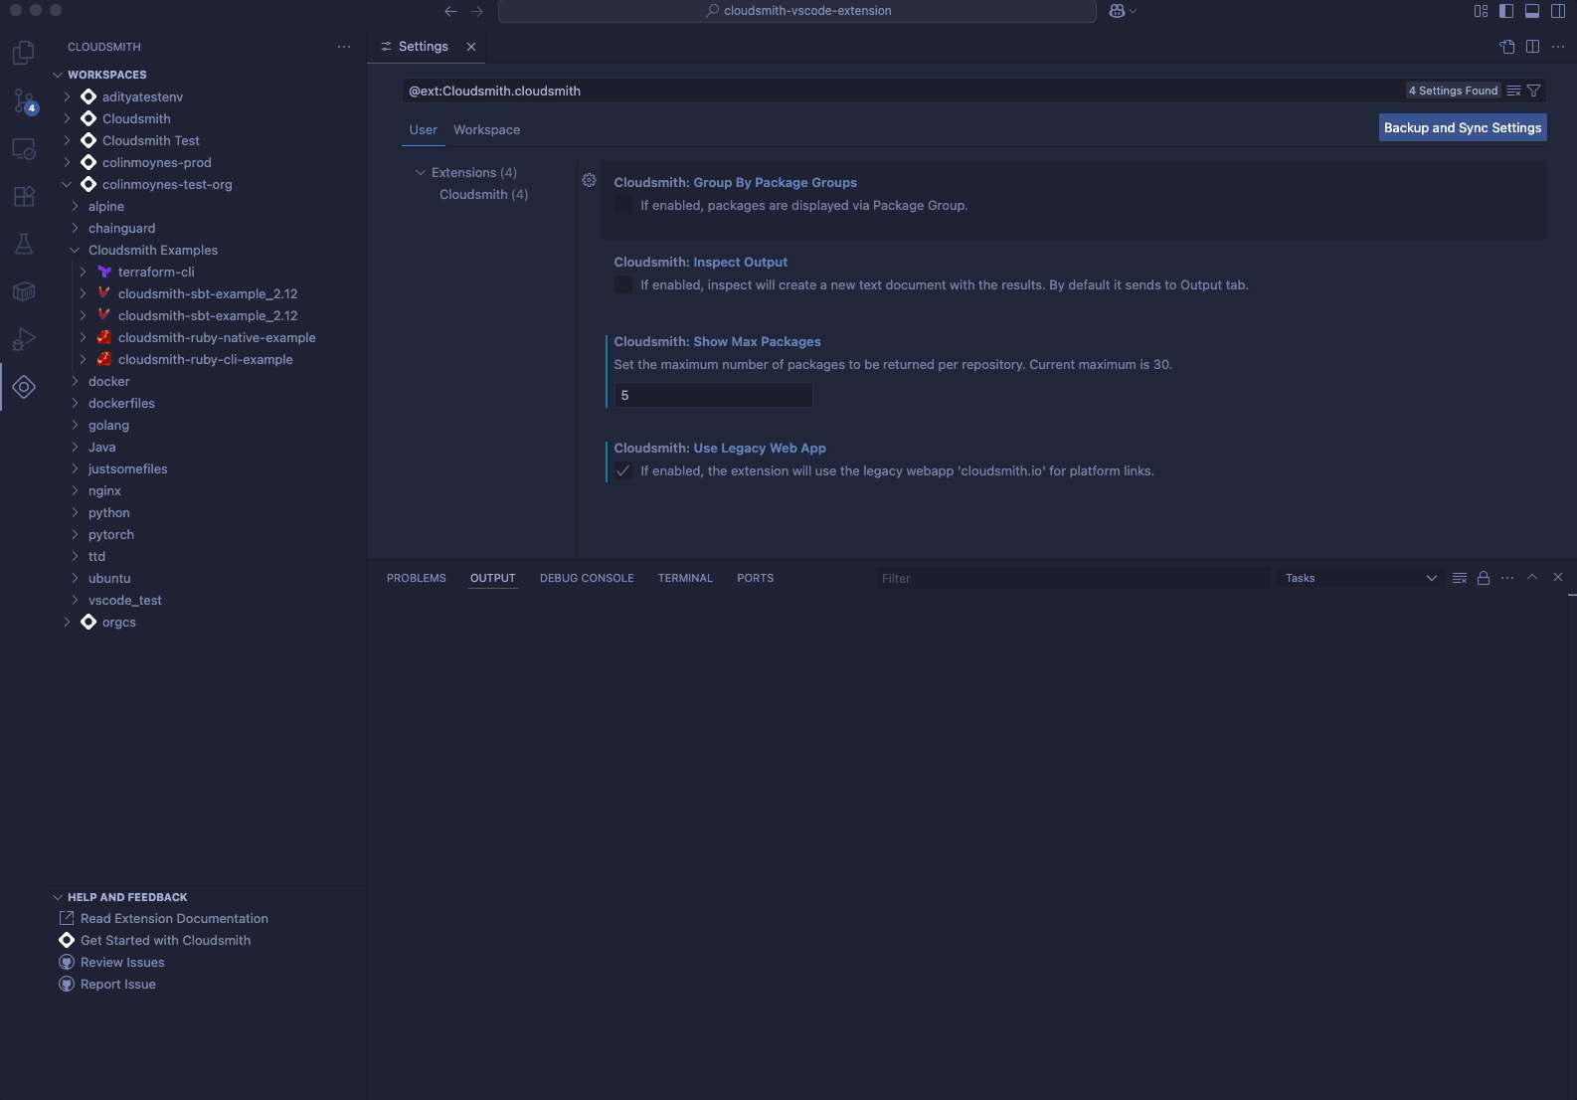Viewport: 1577px width, 1100px height.
Task: Click Report Issue link
Action: (117, 984)
